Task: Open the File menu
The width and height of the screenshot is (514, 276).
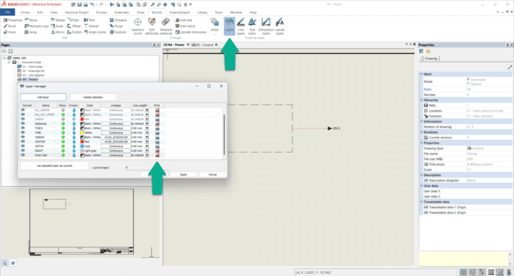Action: tap(7, 12)
